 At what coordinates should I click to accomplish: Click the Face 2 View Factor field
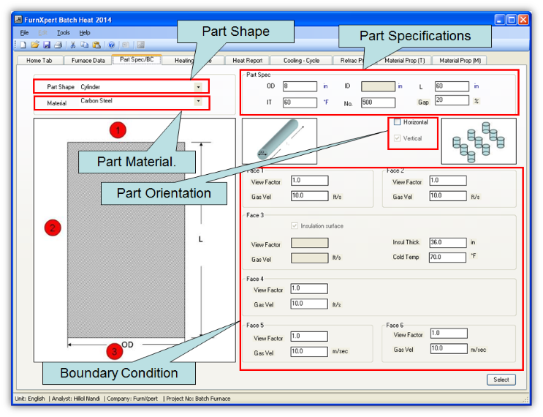(448, 180)
